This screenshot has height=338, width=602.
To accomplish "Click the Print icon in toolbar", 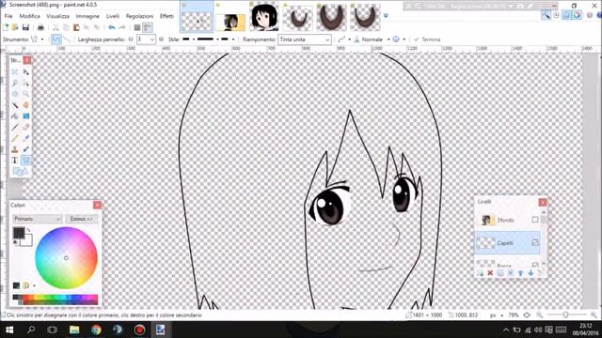I will point(40,27).
